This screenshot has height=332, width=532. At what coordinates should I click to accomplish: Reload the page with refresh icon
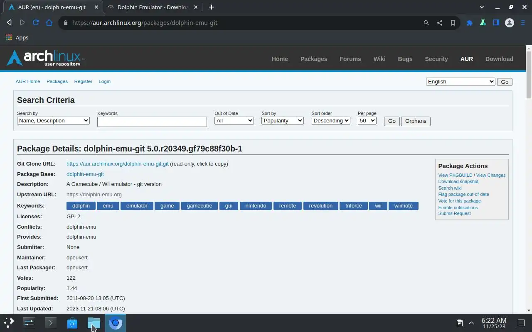click(36, 23)
